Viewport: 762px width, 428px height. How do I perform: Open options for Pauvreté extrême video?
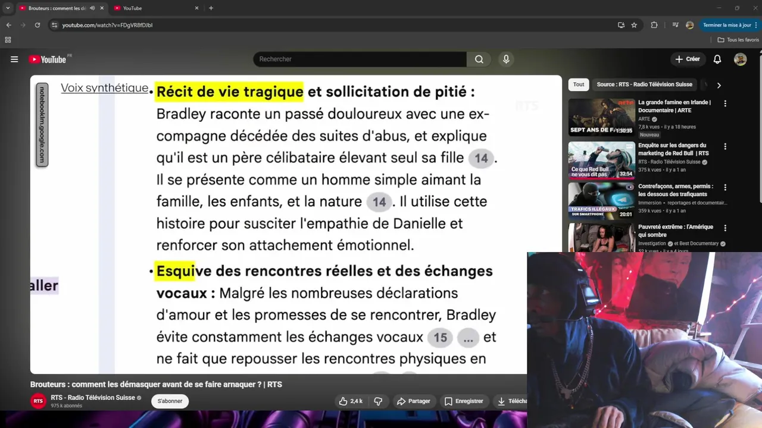tap(725, 228)
